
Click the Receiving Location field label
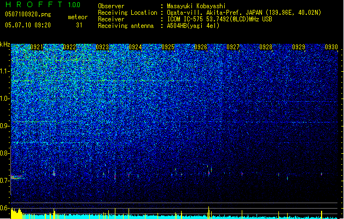pos(127,13)
